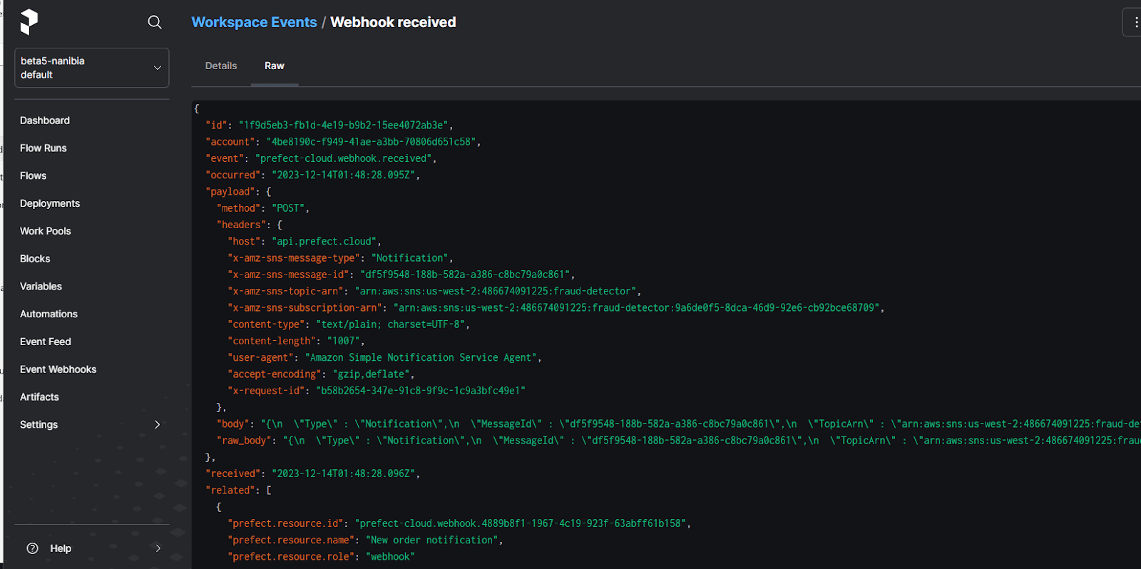
Task: Open the Dashboard page
Action: [x=45, y=121]
